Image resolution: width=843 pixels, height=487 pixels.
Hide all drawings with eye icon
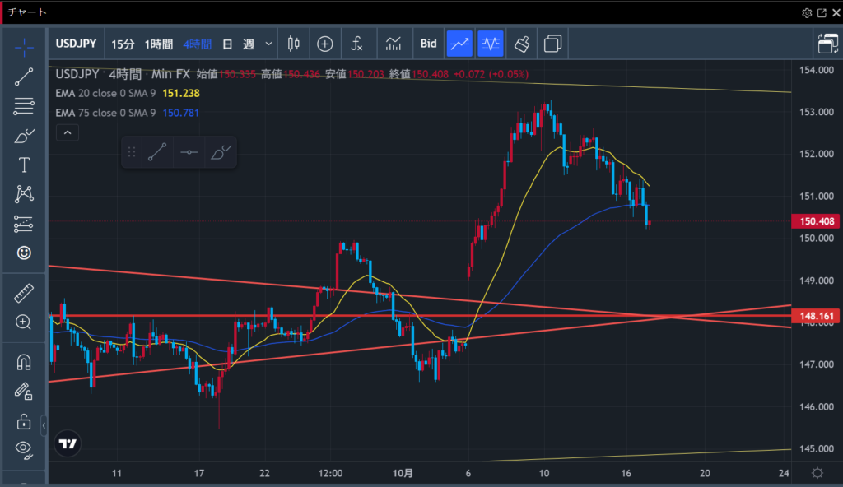click(x=24, y=449)
